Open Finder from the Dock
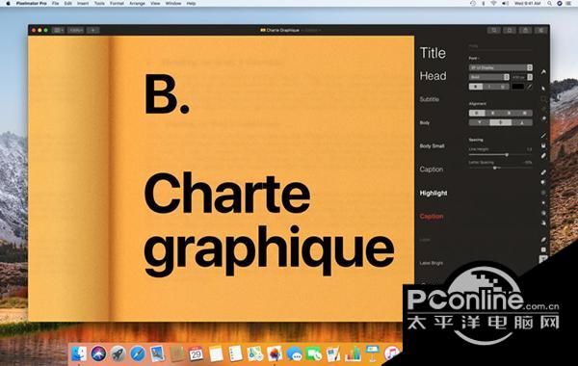 coord(79,353)
